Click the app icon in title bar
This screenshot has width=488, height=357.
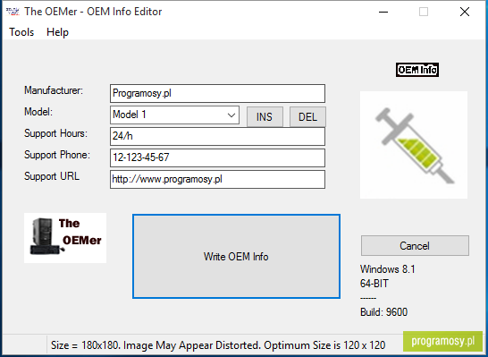point(13,12)
